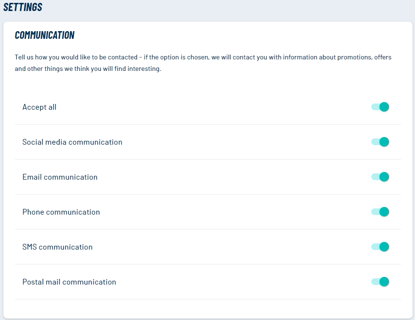Viewport: 415px width, 320px height.
Task: Click the Settings page title
Action: [x=23, y=7]
